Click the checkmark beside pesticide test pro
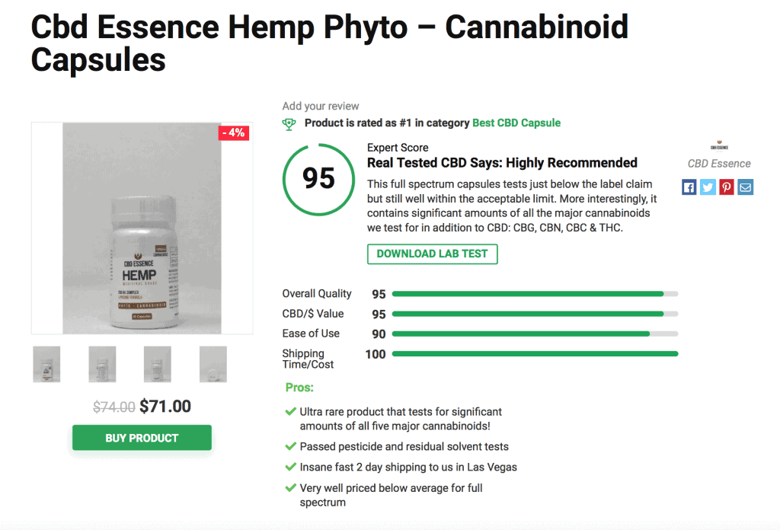This screenshot has height=530, width=780. (291, 446)
